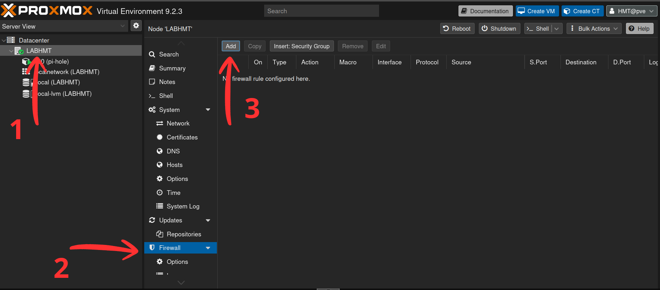Viewport: 660px width, 290px height.
Task: Click the Create VM button
Action: coord(537,11)
